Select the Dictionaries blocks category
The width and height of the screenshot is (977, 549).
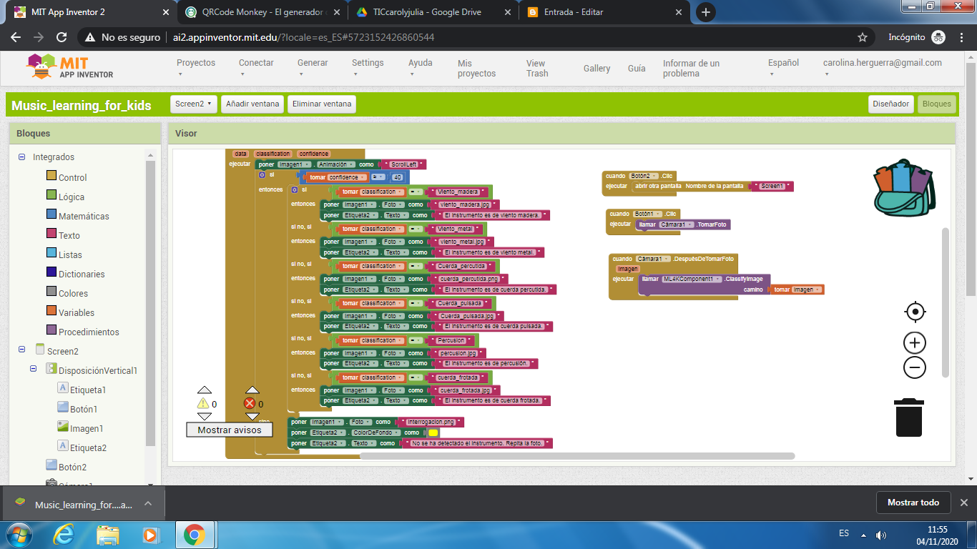(75, 274)
